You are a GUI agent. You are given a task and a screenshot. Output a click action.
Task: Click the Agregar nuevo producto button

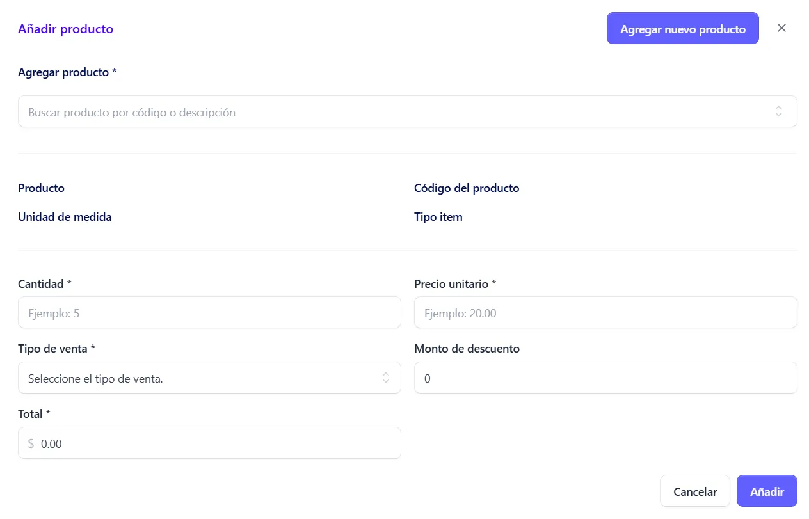pyautogui.click(x=682, y=28)
